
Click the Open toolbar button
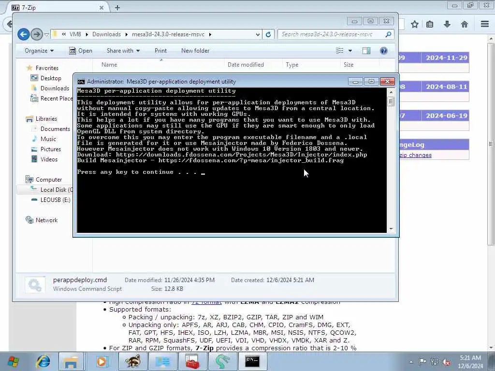coord(81,51)
